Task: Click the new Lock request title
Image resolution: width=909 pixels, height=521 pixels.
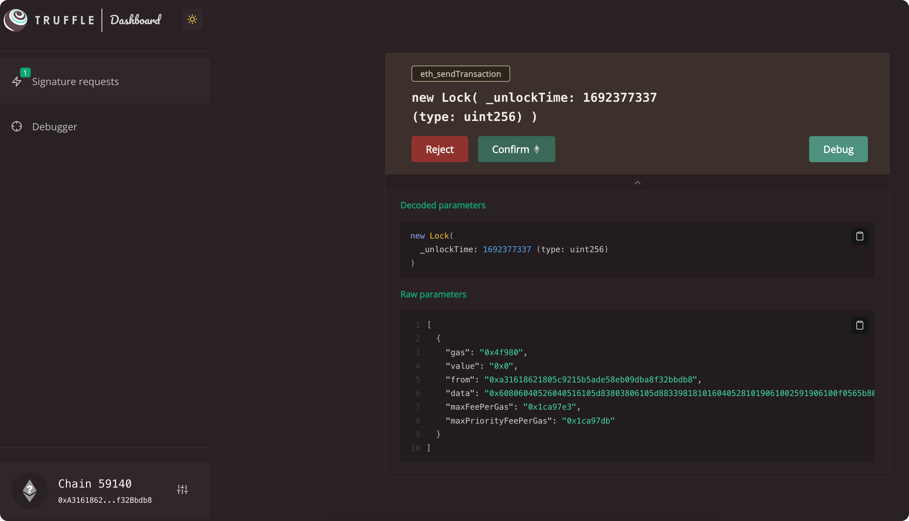Action: (x=534, y=107)
